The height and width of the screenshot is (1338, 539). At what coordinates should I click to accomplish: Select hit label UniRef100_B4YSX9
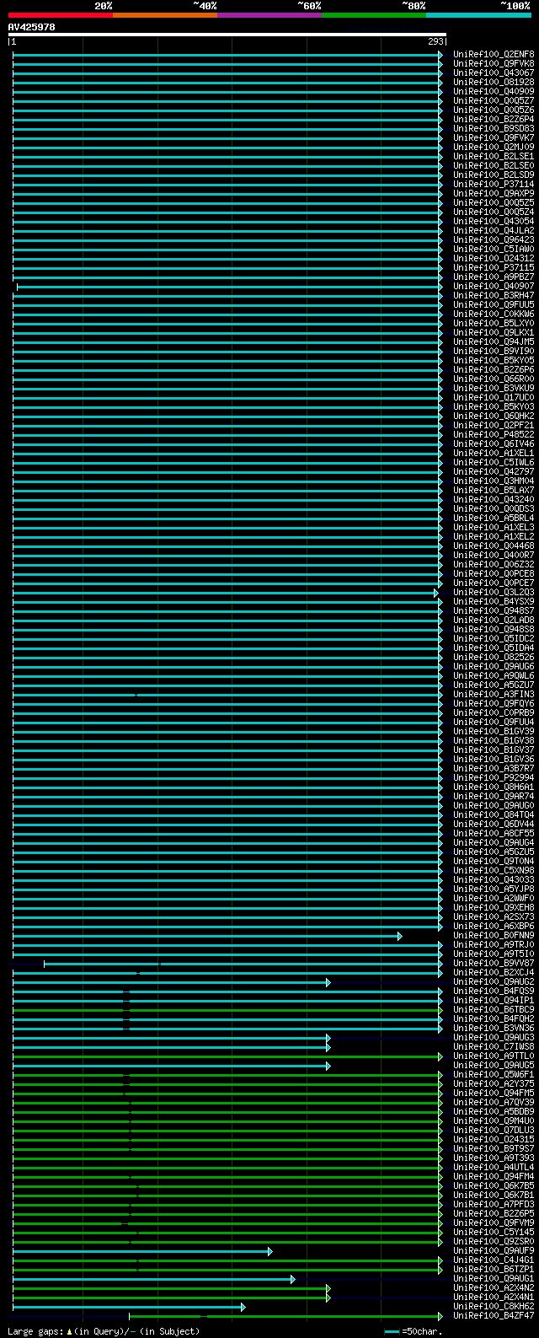(x=494, y=602)
